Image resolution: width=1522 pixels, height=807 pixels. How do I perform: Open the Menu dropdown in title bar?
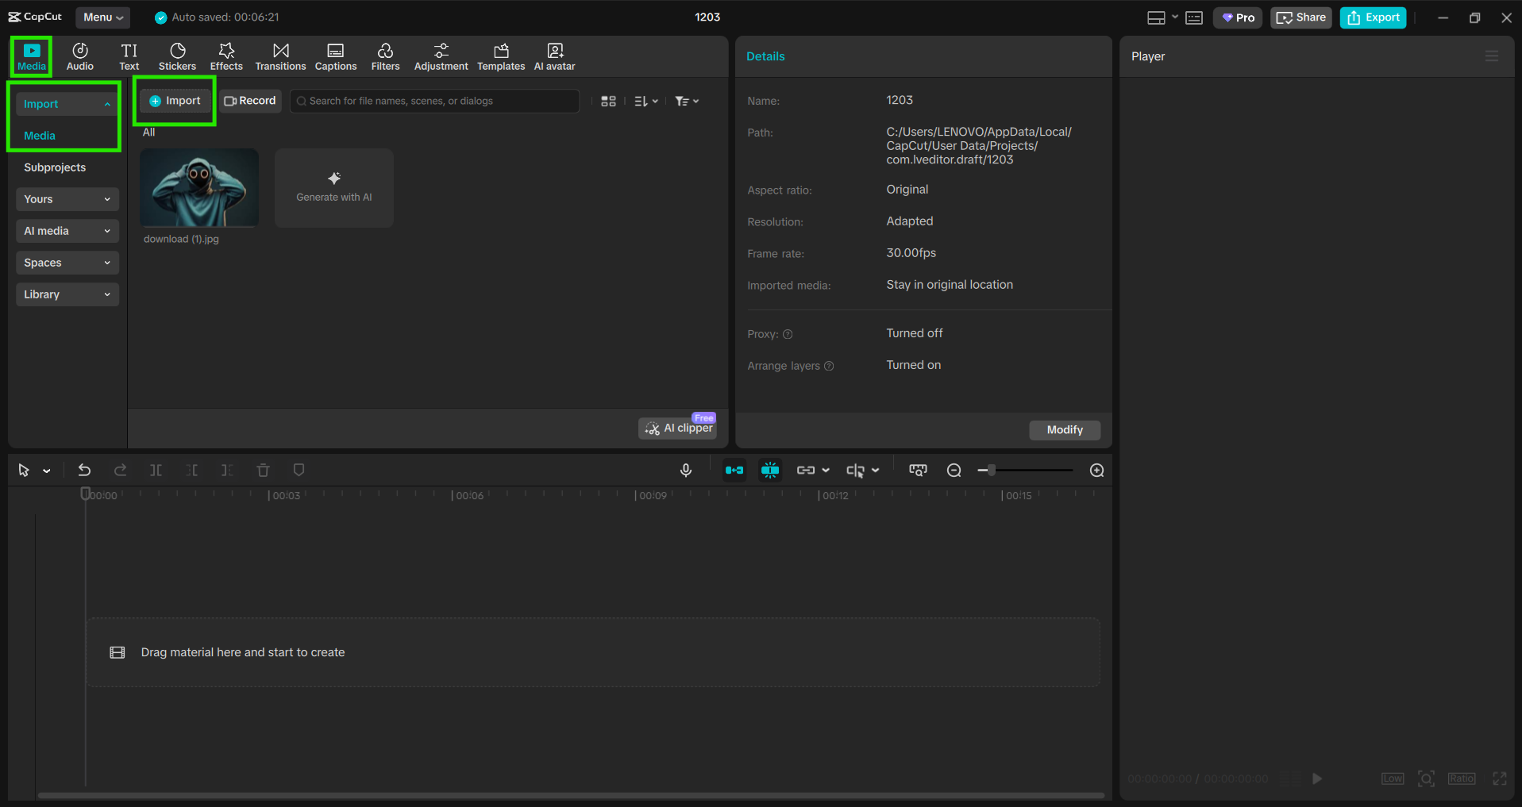click(102, 17)
